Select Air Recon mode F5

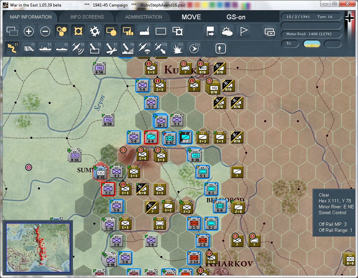pos(78,48)
